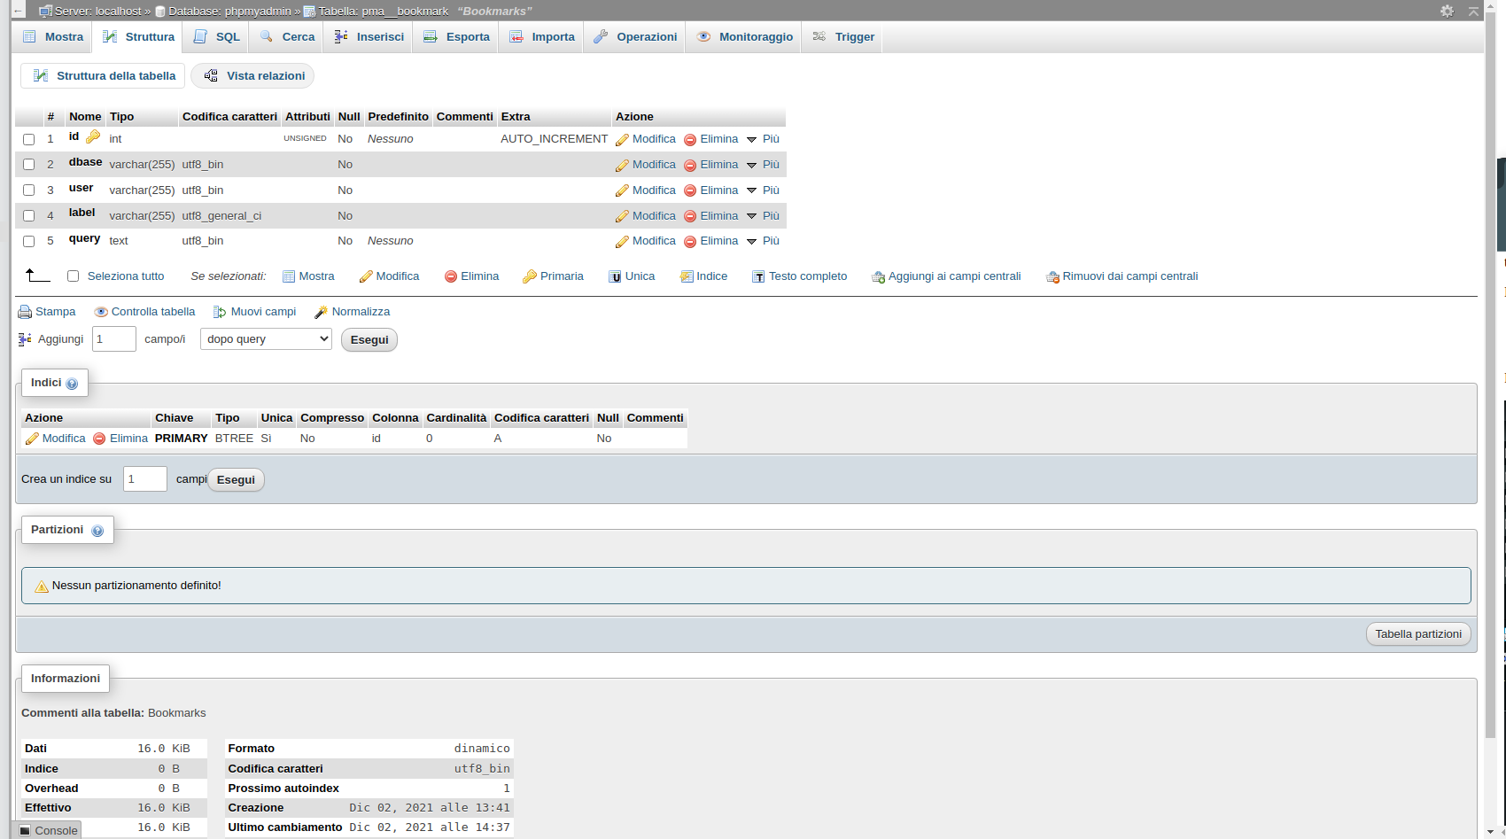Click the Primaria key icon below the table
The height and width of the screenshot is (839, 1506).
click(x=530, y=277)
